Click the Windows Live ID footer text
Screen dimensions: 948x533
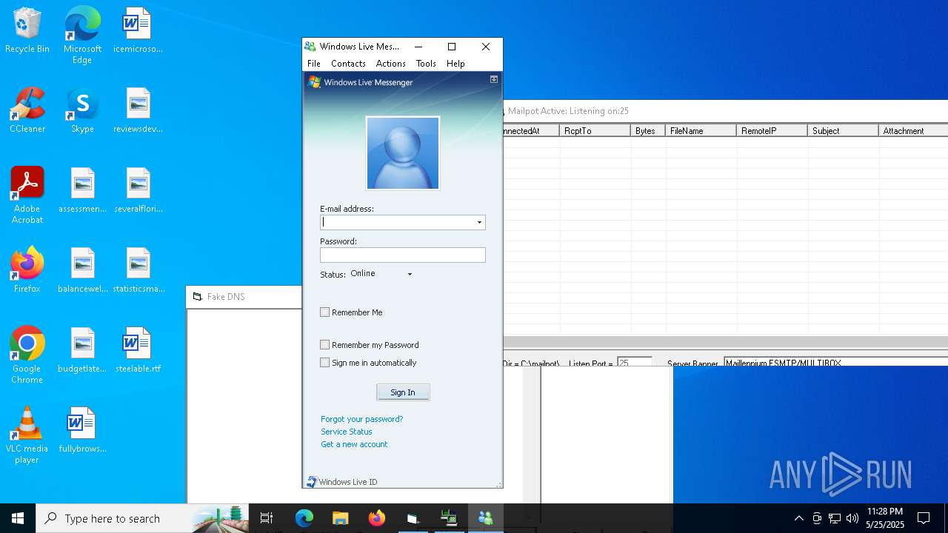tap(348, 482)
